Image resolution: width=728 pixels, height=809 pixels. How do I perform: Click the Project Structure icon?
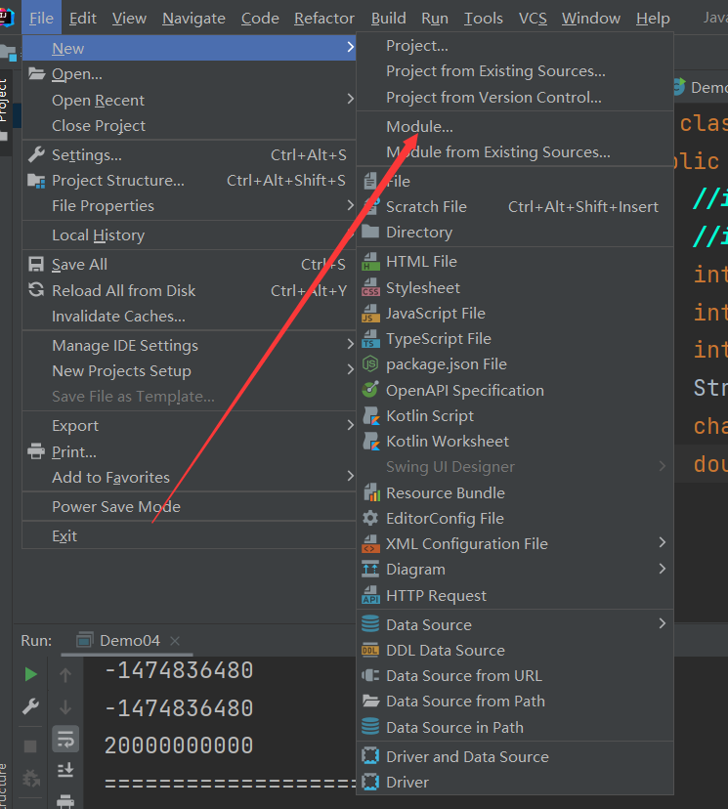tap(36, 181)
